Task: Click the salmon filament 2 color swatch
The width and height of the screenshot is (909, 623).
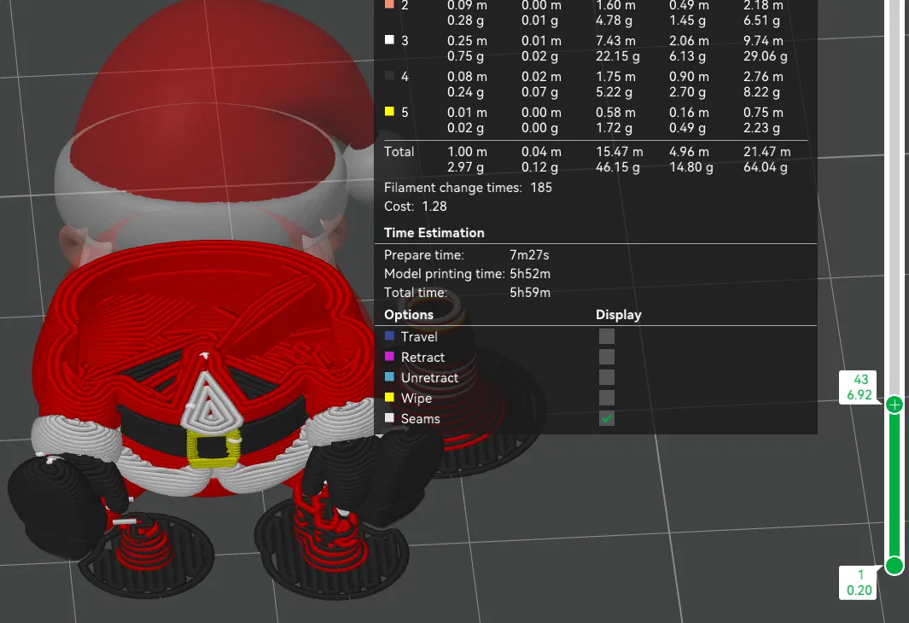Action: tap(389, 4)
